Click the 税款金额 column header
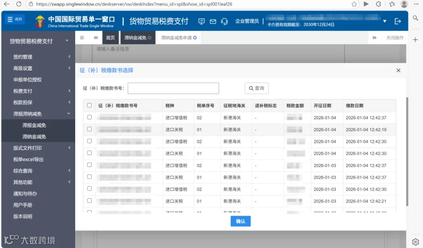 coord(295,106)
